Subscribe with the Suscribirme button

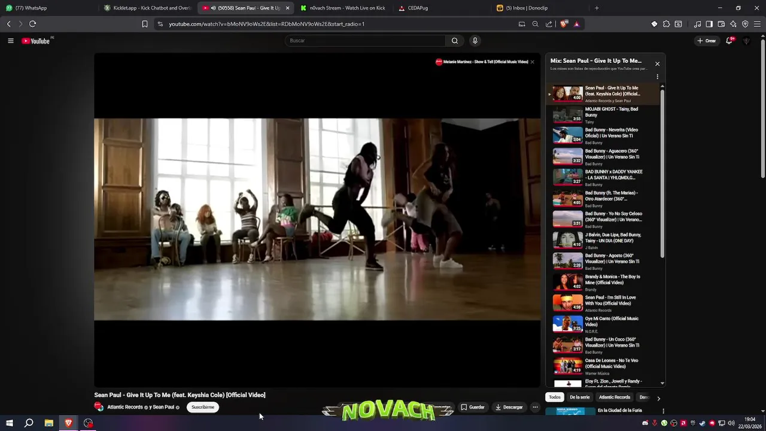tap(203, 407)
